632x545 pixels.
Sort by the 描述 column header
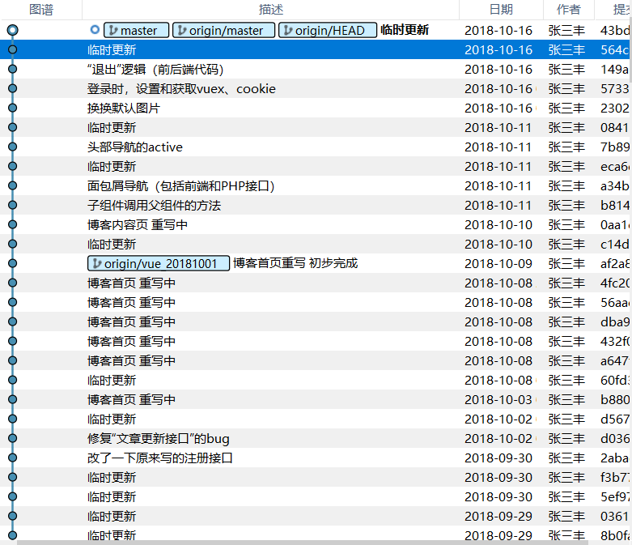tap(271, 9)
